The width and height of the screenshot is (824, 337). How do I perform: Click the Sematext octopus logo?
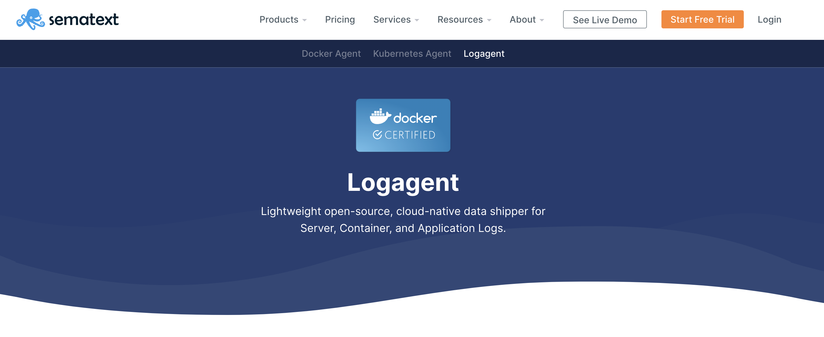pyautogui.click(x=31, y=19)
